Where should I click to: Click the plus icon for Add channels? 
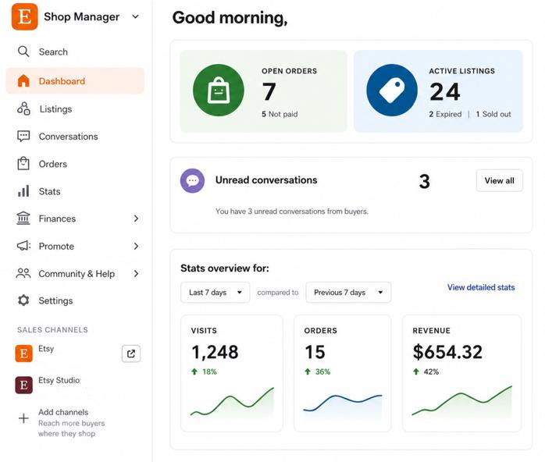click(x=23, y=418)
